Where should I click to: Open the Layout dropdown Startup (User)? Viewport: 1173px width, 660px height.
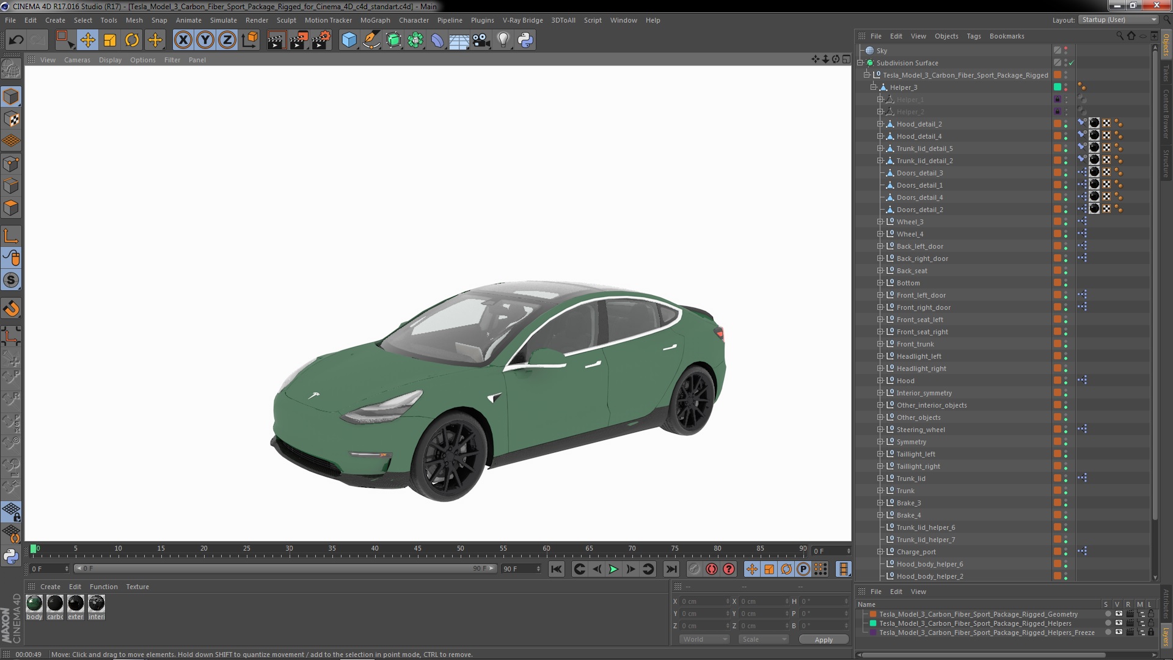1118,20
